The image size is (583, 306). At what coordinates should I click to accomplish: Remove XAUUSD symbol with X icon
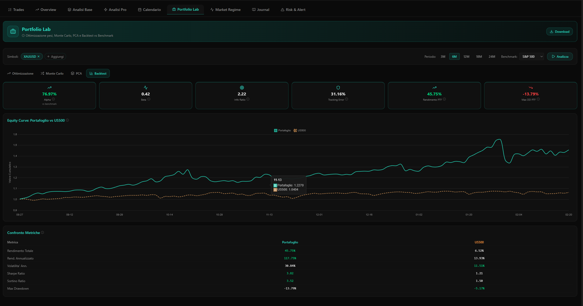click(x=39, y=56)
